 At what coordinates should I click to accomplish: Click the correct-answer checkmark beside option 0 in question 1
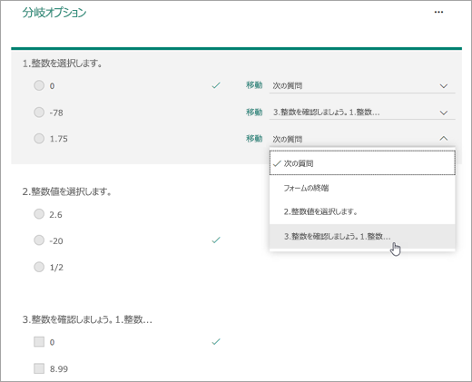(x=216, y=85)
